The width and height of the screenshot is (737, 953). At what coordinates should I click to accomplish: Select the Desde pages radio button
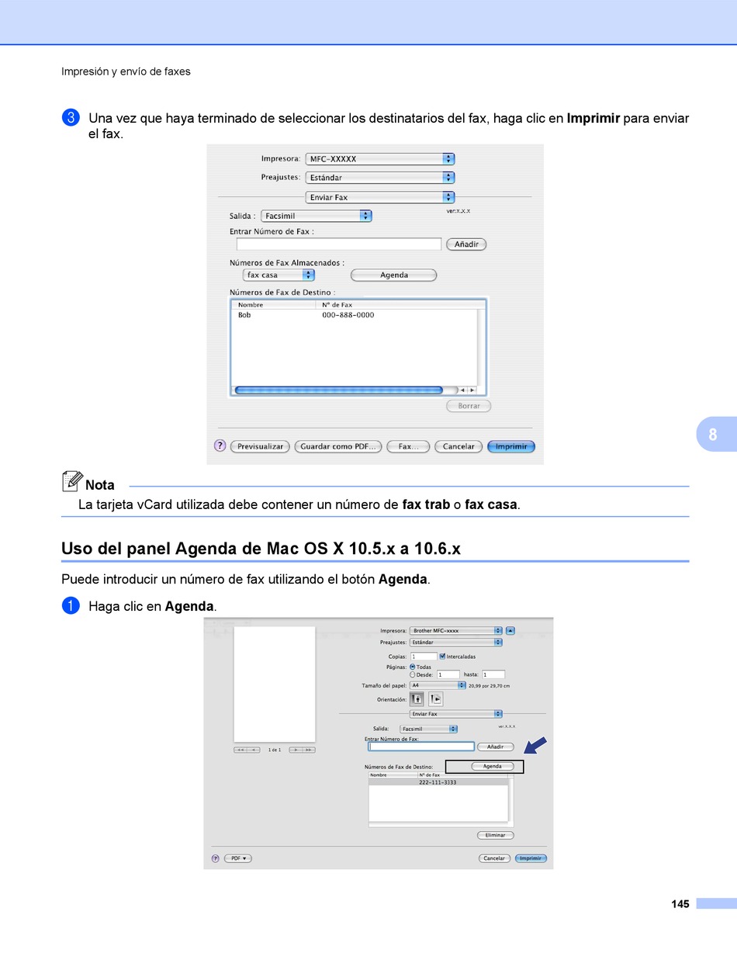(413, 674)
